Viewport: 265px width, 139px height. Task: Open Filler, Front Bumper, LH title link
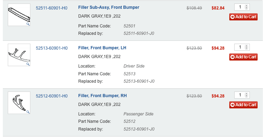pyautogui.click(x=102, y=48)
